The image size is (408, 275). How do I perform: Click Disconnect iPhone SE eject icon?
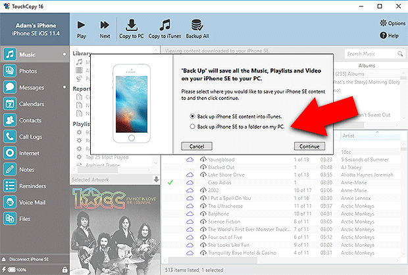pos(4,259)
